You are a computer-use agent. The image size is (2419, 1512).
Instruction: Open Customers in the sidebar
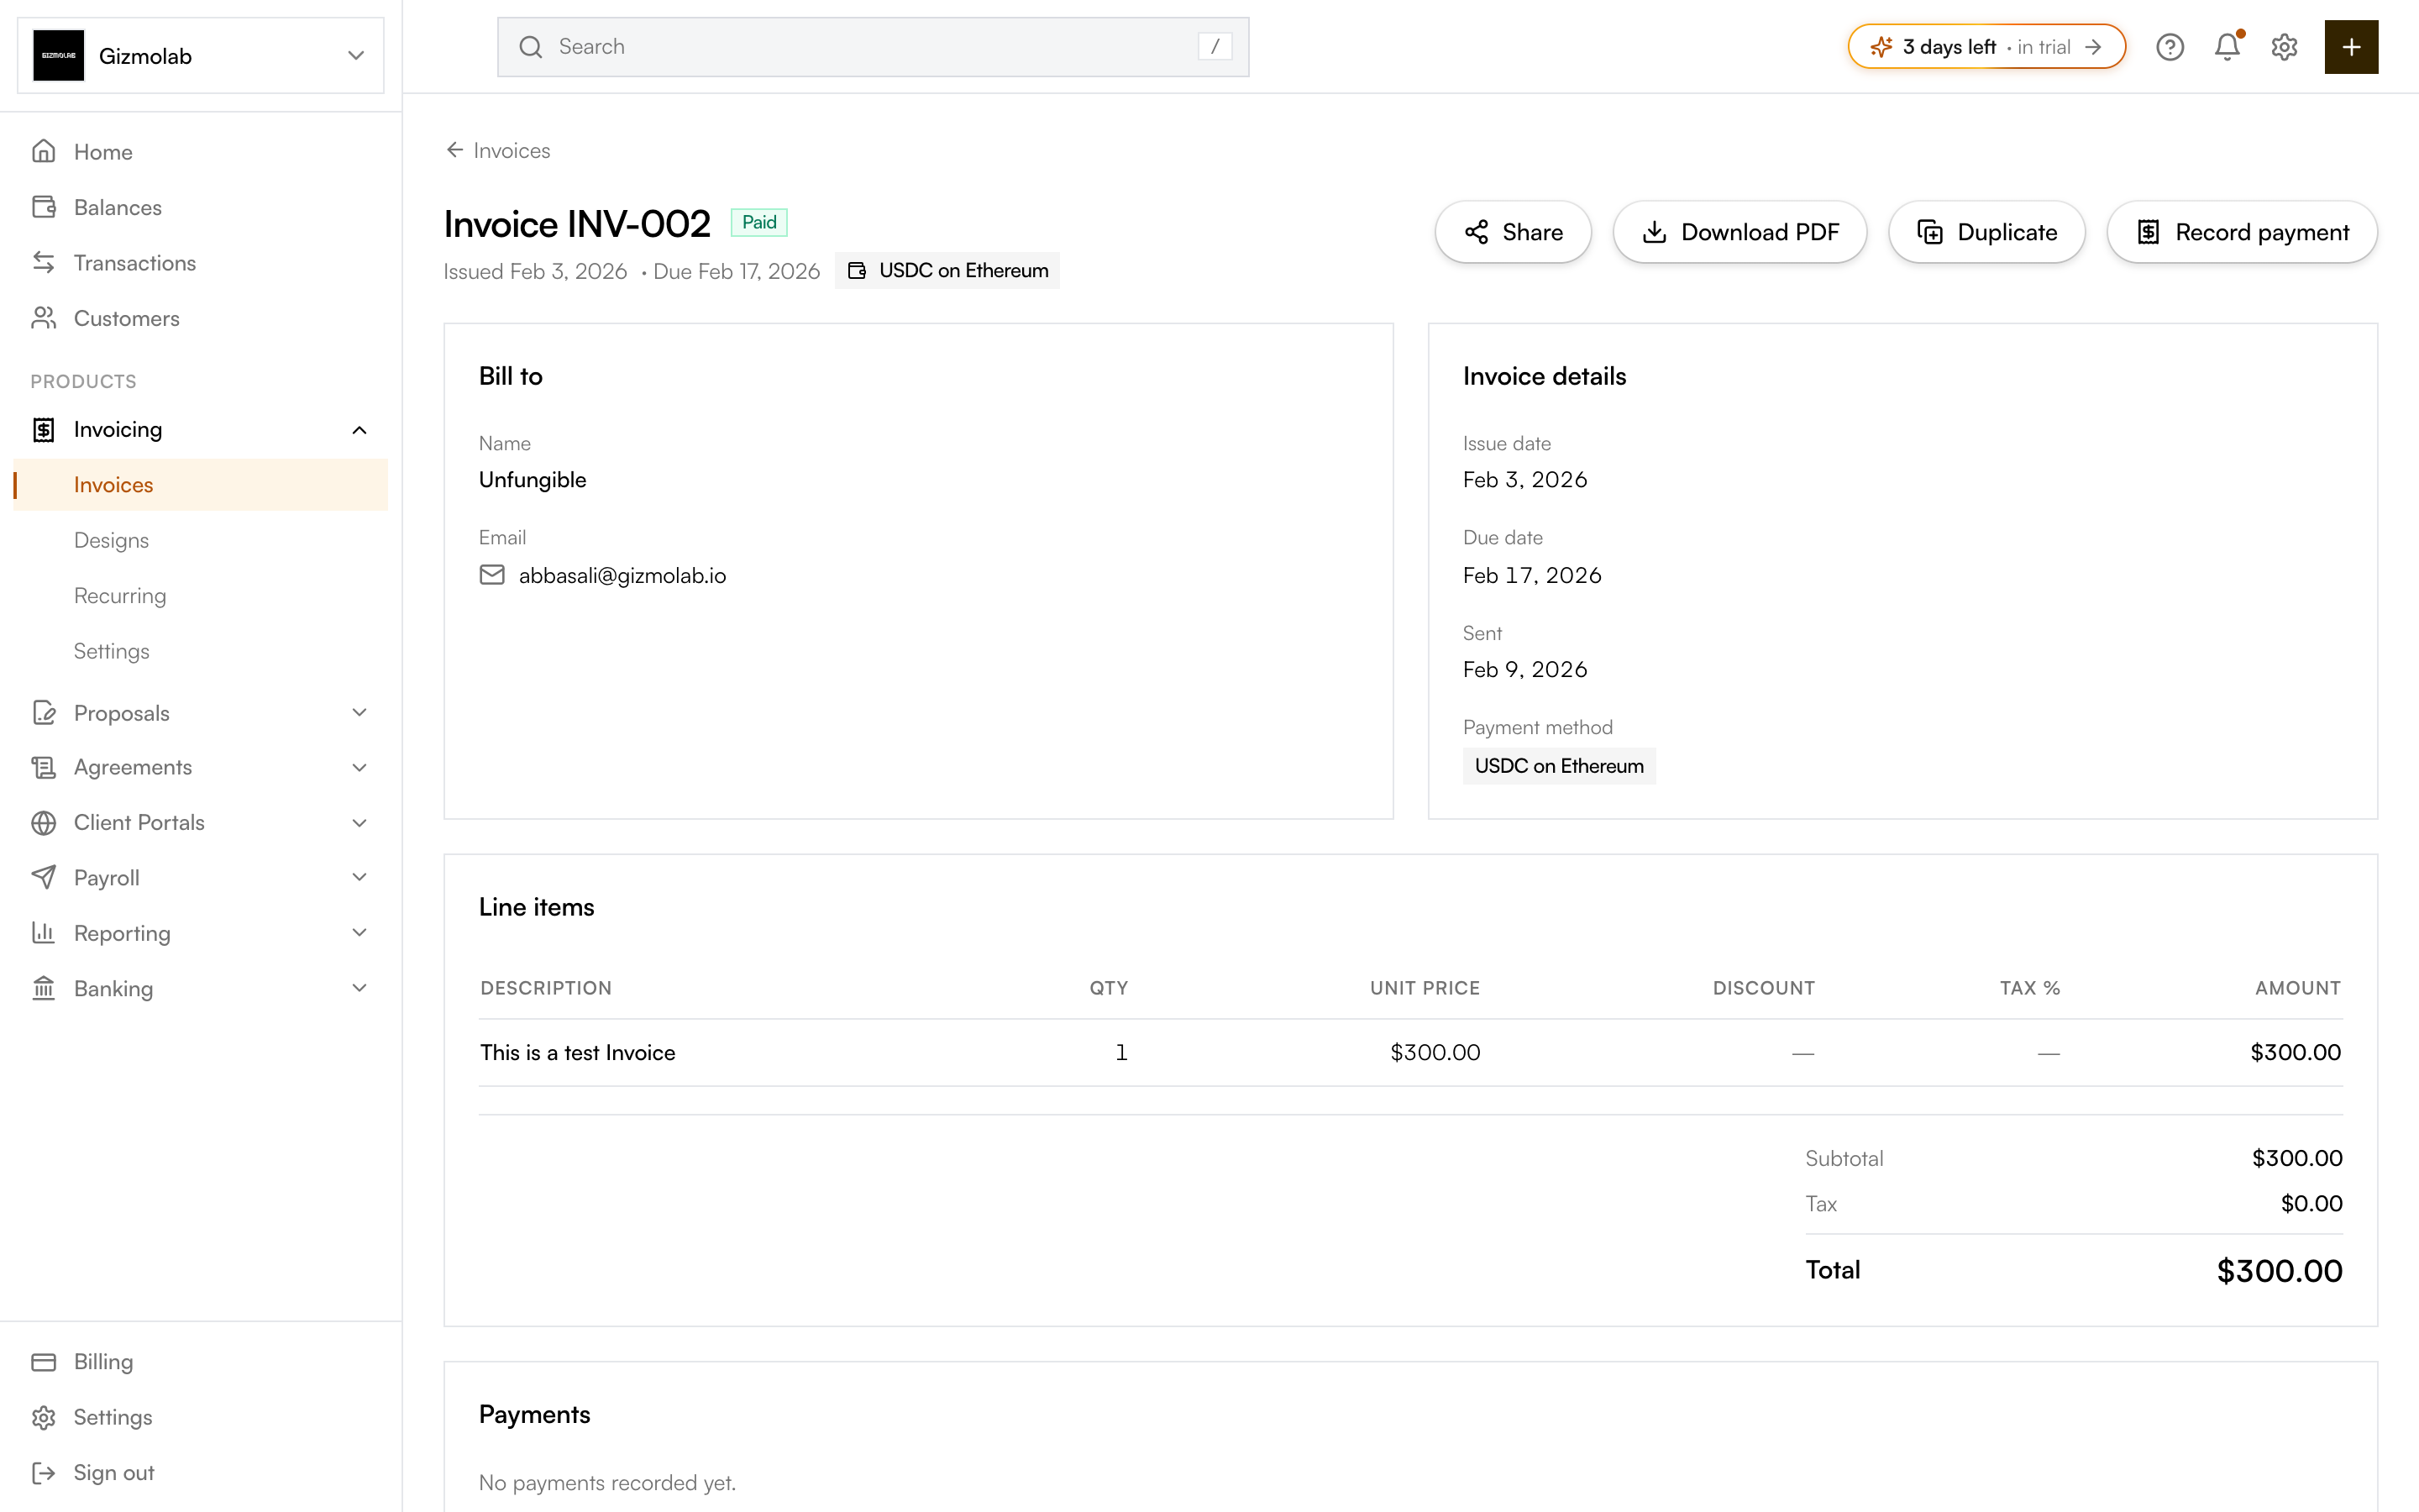[200, 318]
